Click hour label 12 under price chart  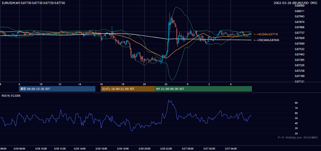click(x=60, y=84)
